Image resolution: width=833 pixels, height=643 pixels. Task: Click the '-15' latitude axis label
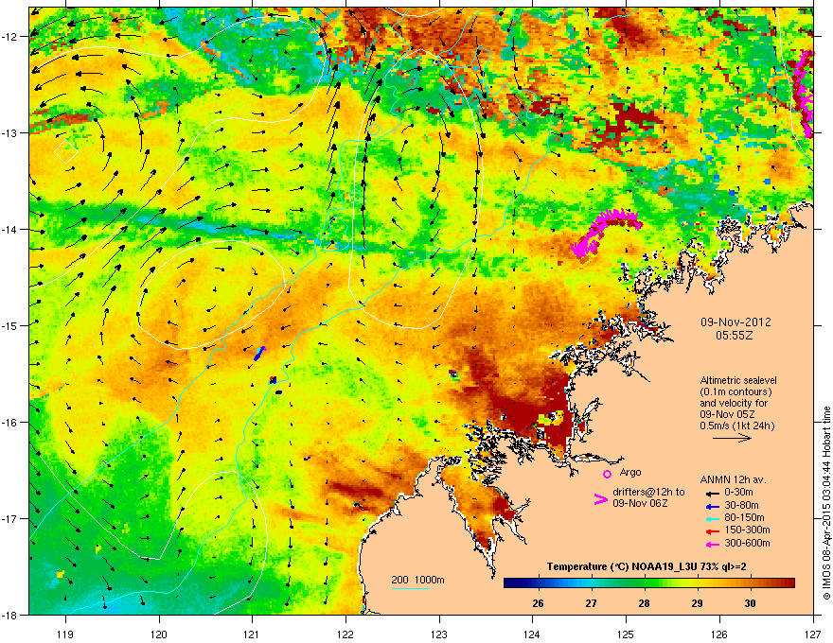[9, 325]
